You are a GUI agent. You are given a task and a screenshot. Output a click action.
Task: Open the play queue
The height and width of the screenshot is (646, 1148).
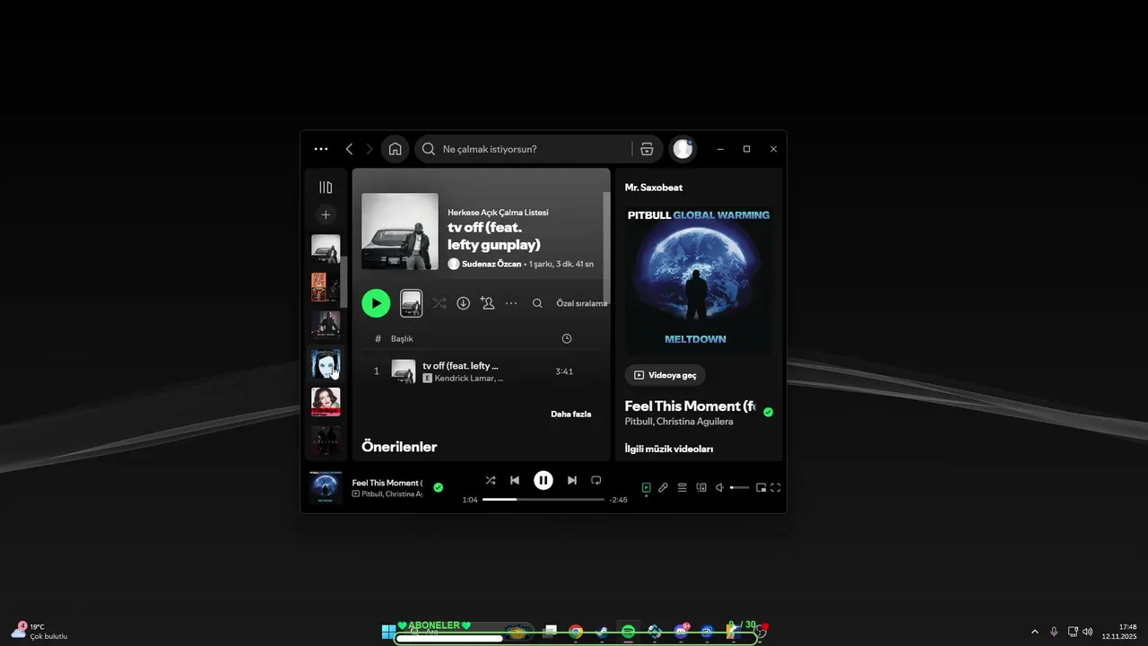pyautogui.click(x=682, y=487)
